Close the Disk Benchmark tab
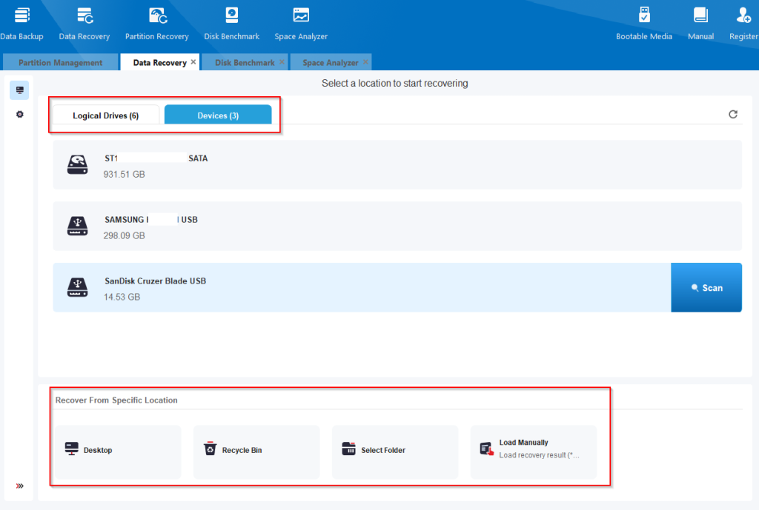The height and width of the screenshot is (510, 759). point(282,62)
